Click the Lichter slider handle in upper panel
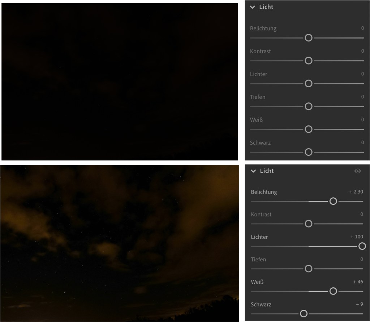 pyautogui.click(x=308, y=84)
